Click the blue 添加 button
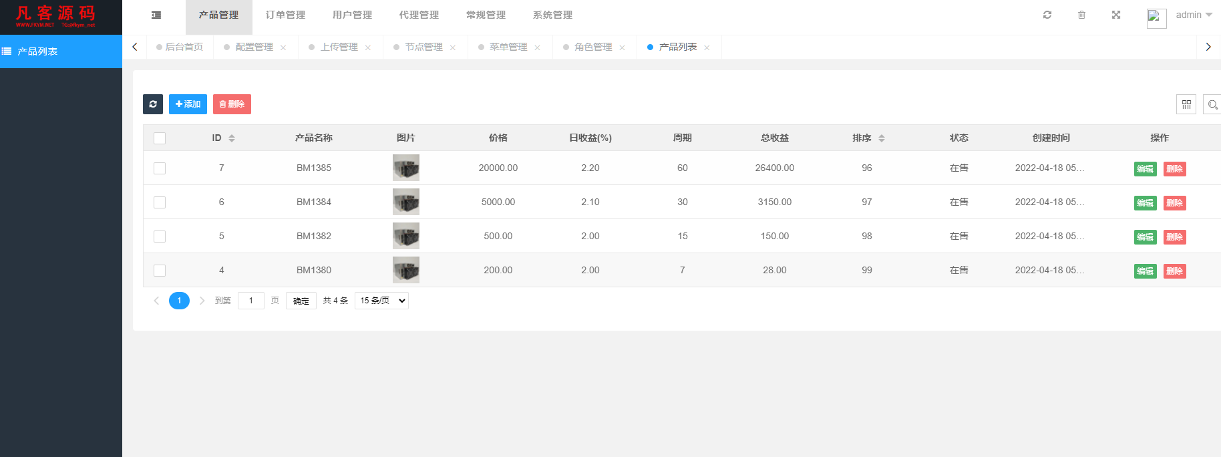1221x457 pixels. (x=188, y=104)
